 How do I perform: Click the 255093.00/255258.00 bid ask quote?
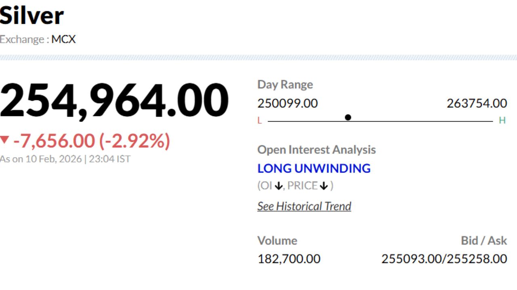pos(444,259)
